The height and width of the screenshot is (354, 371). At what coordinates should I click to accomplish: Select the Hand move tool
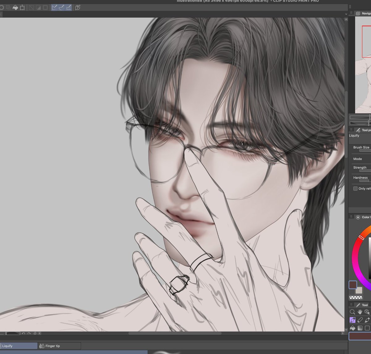[x=360, y=312]
